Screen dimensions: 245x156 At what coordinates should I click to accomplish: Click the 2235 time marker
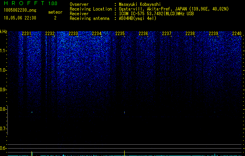(x=120, y=34)
